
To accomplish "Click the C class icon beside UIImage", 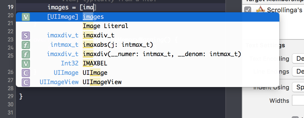I will (26, 73).
